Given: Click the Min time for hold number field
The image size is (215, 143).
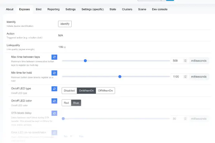Looking at the screenshot, I should tap(177, 77).
